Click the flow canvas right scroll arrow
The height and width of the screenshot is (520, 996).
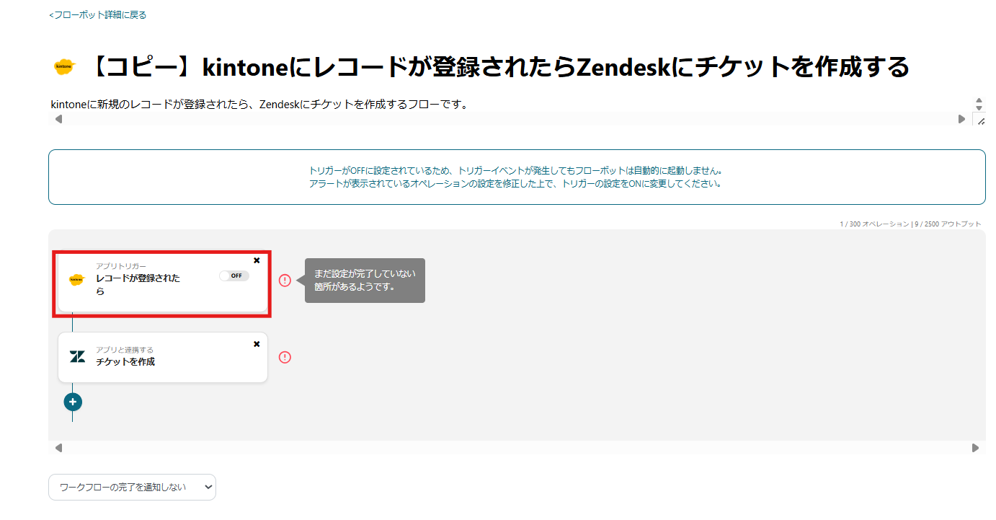(975, 448)
